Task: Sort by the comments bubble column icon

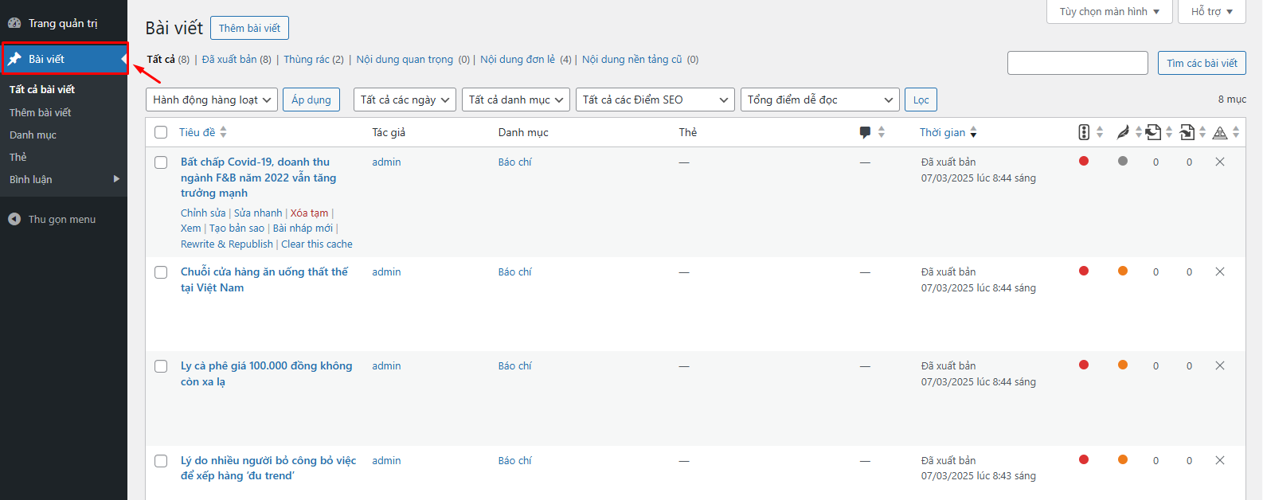Action: click(866, 132)
